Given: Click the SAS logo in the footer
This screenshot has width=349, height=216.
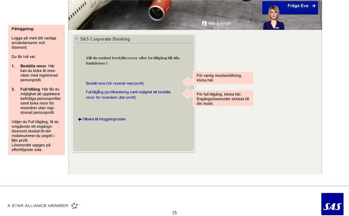Looking at the screenshot, I should [x=332, y=204].
